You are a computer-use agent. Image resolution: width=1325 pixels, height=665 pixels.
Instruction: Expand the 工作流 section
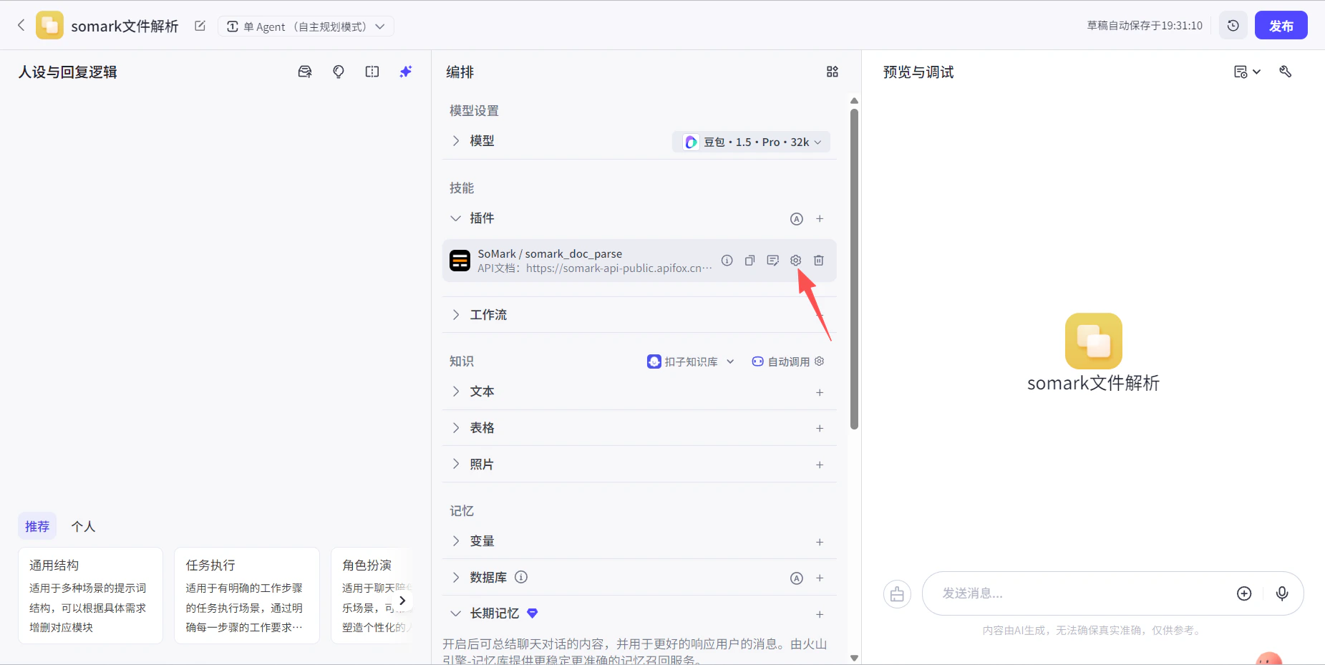(x=457, y=314)
